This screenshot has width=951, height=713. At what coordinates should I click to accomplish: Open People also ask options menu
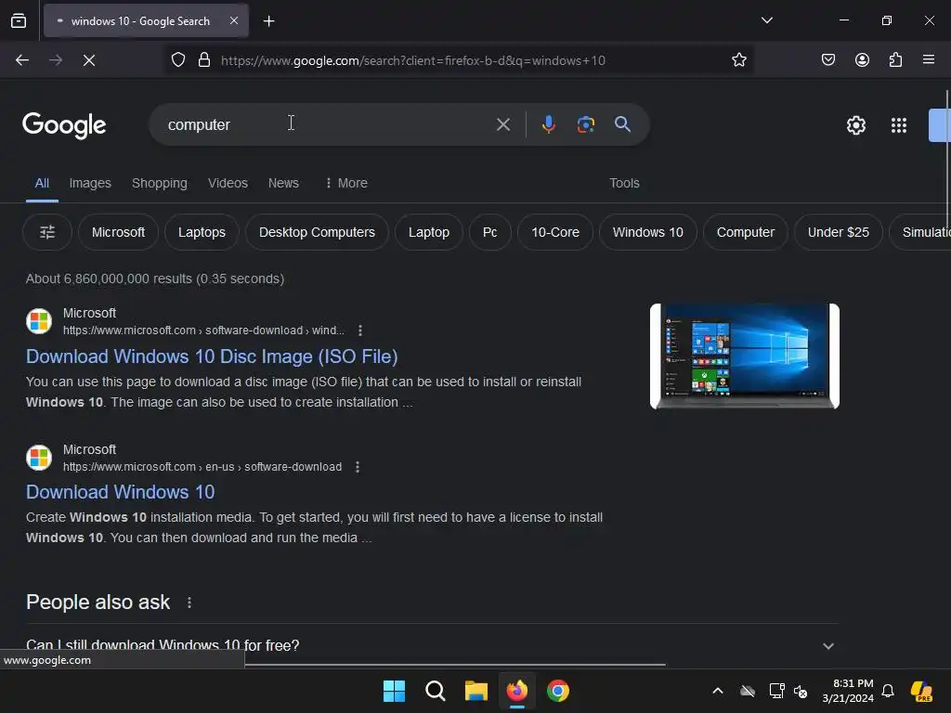pyautogui.click(x=189, y=602)
